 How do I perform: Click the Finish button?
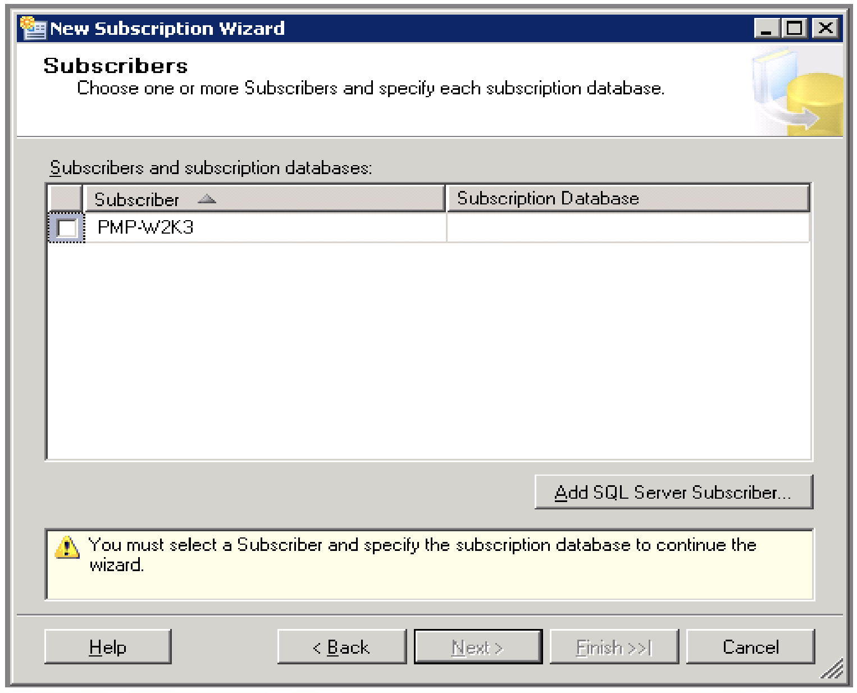pyautogui.click(x=614, y=647)
